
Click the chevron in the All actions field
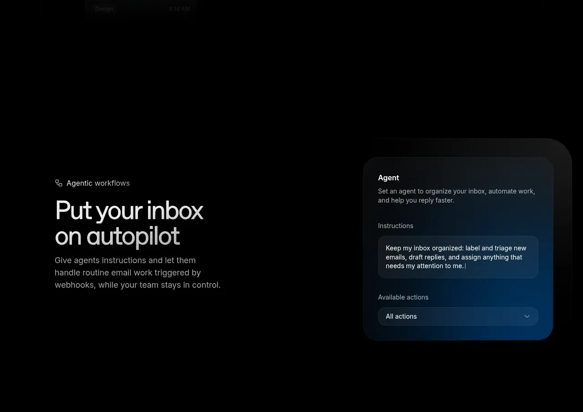pos(527,316)
